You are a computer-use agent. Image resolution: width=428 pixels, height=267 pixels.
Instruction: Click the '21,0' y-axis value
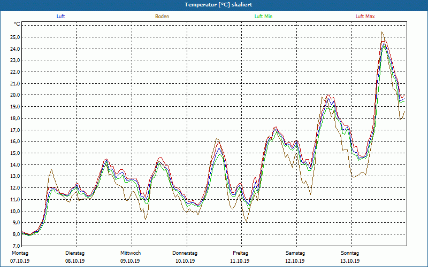(15, 83)
